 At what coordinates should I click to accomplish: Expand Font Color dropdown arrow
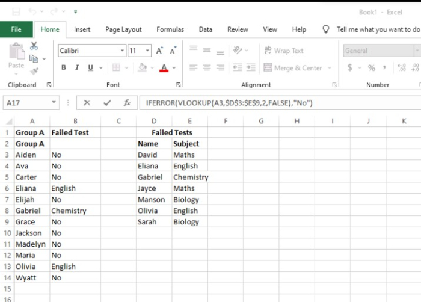174,68
